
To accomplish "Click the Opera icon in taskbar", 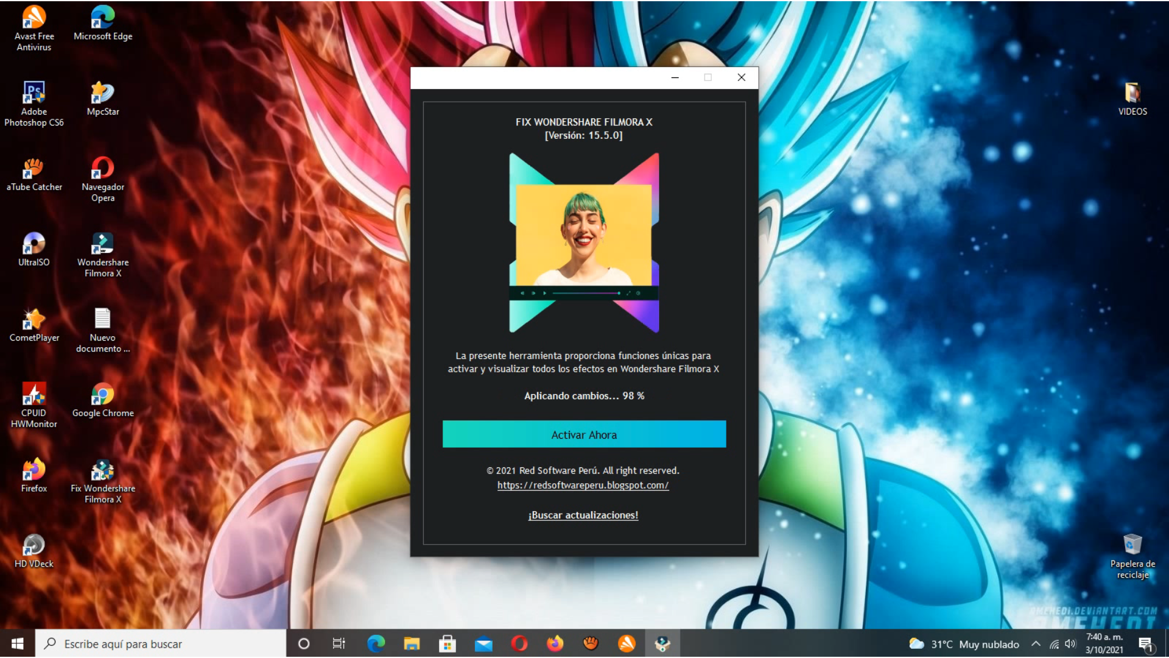I will click(x=519, y=643).
